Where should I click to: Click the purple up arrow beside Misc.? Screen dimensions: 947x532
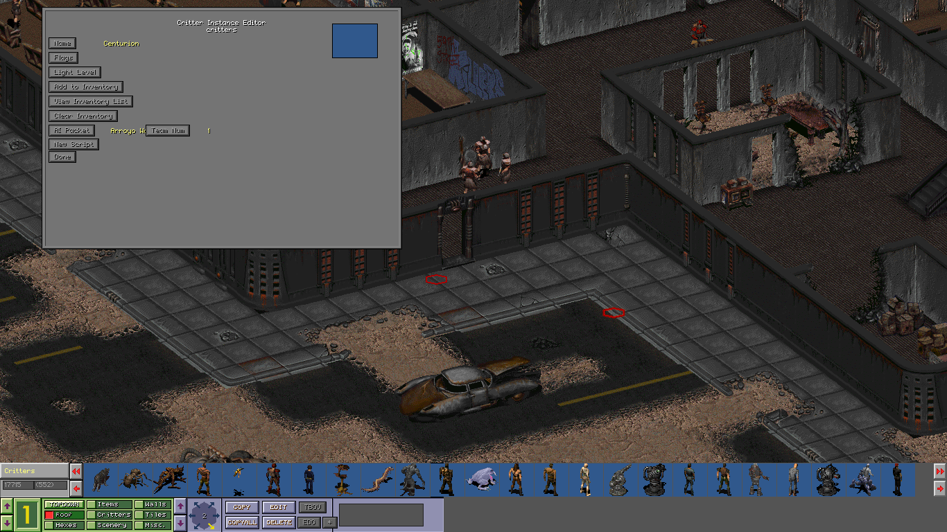pyautogui.click(x=180, y=506)
